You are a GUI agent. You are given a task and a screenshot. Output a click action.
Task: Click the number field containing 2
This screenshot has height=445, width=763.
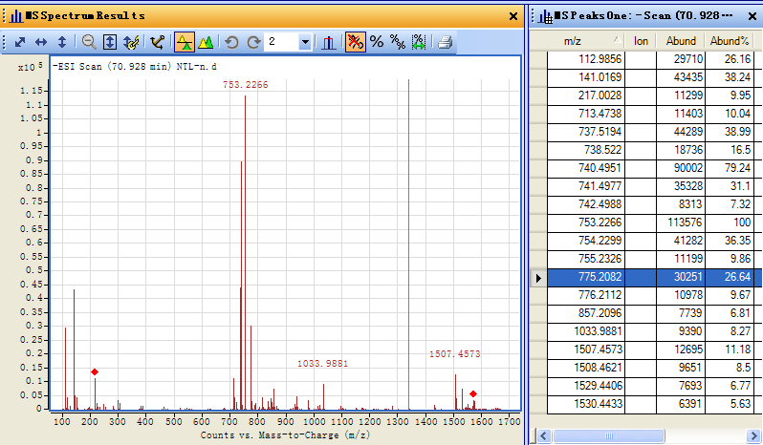[x=282, y=42]
